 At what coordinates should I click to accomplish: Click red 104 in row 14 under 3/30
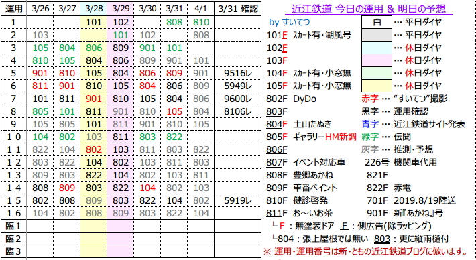coord(147,188)
